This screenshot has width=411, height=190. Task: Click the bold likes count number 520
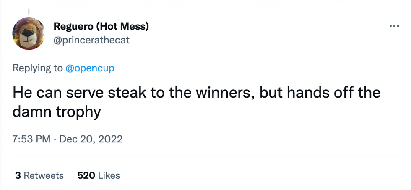[x=86, y=175]
